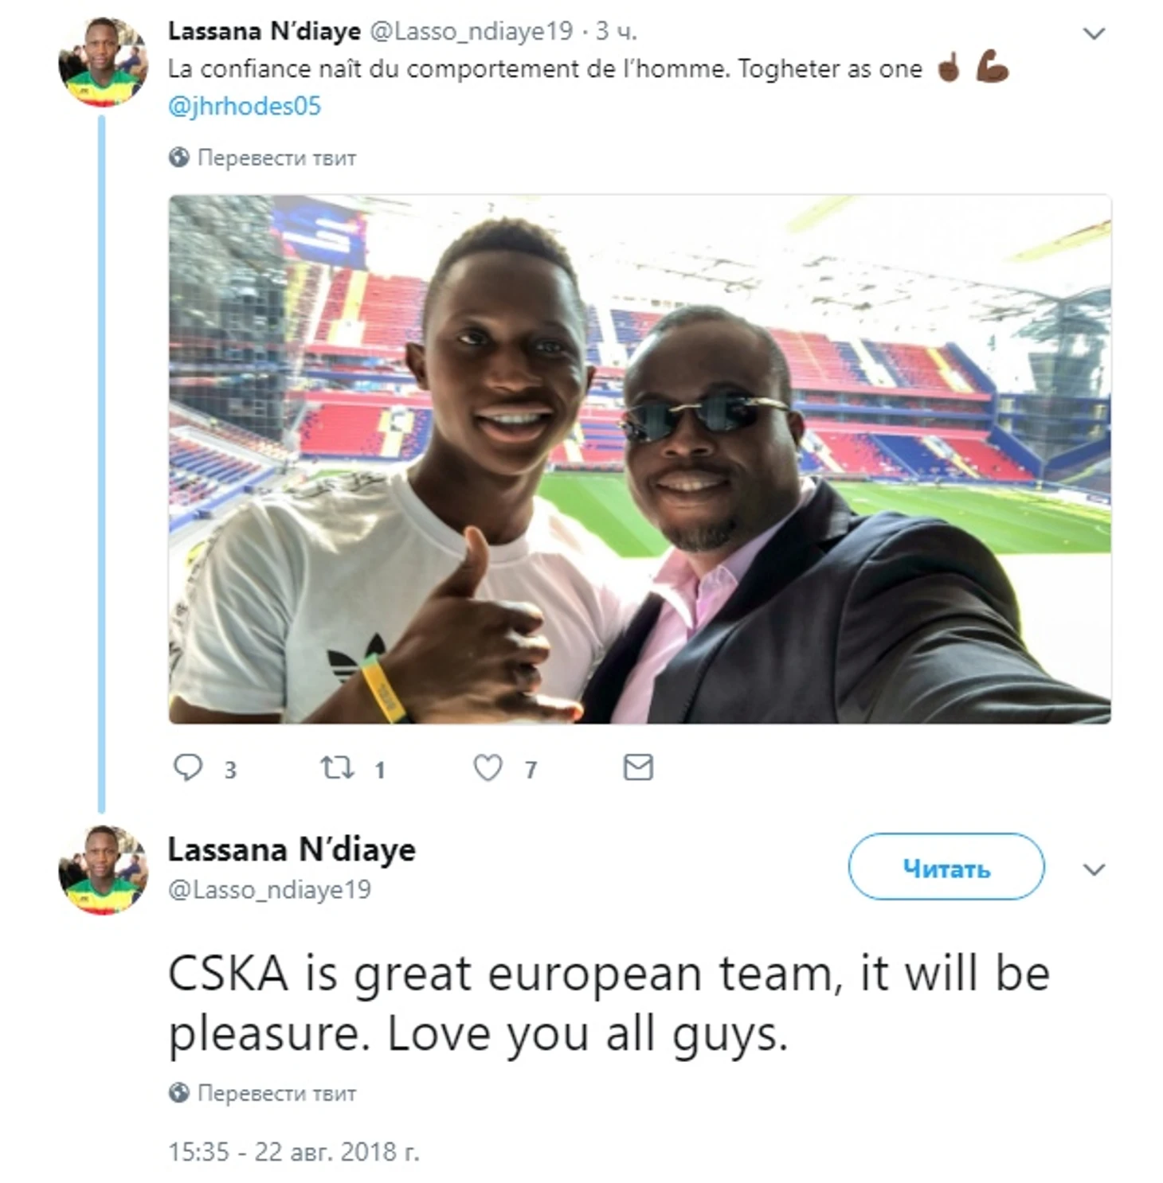Open Lassana N'diaye name in top tweet
Screen dimensions: 1163x1183
[264, 31]
